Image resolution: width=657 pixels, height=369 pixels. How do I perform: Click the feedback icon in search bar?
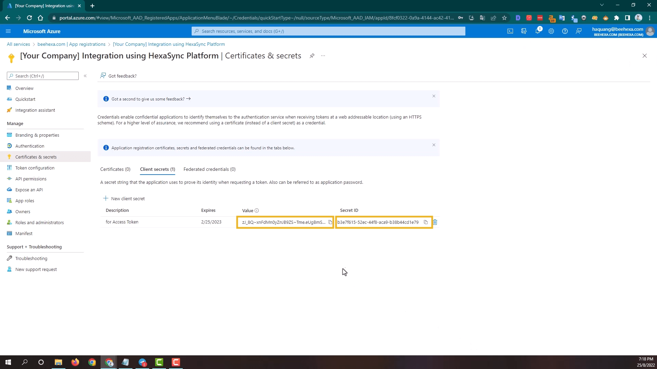click(x=580, y=31)
